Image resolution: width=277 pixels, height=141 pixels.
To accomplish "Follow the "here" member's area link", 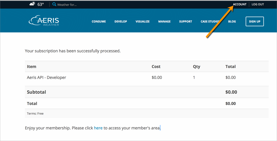I will click(98, 128).
